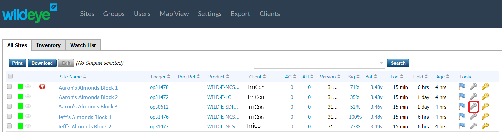Open logger link op30612

(x=159, y=107)
